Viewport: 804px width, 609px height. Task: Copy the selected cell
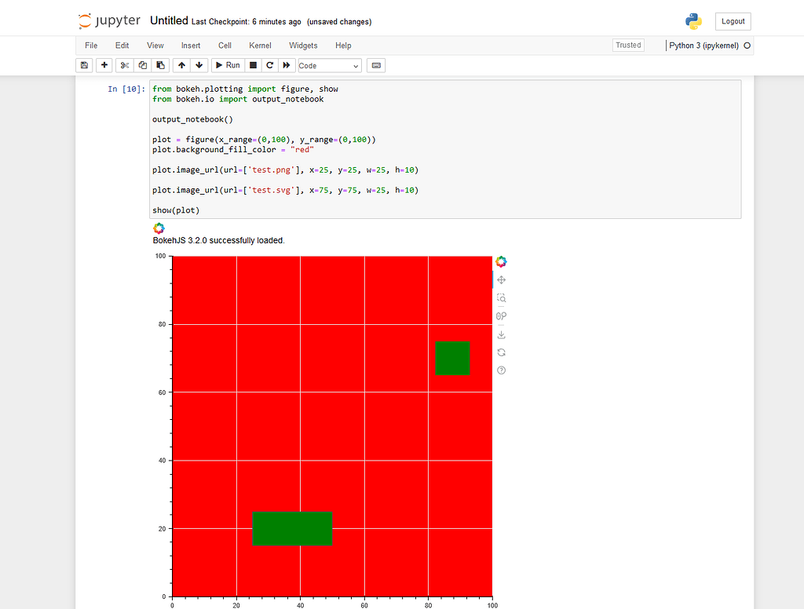coord(142,65)
